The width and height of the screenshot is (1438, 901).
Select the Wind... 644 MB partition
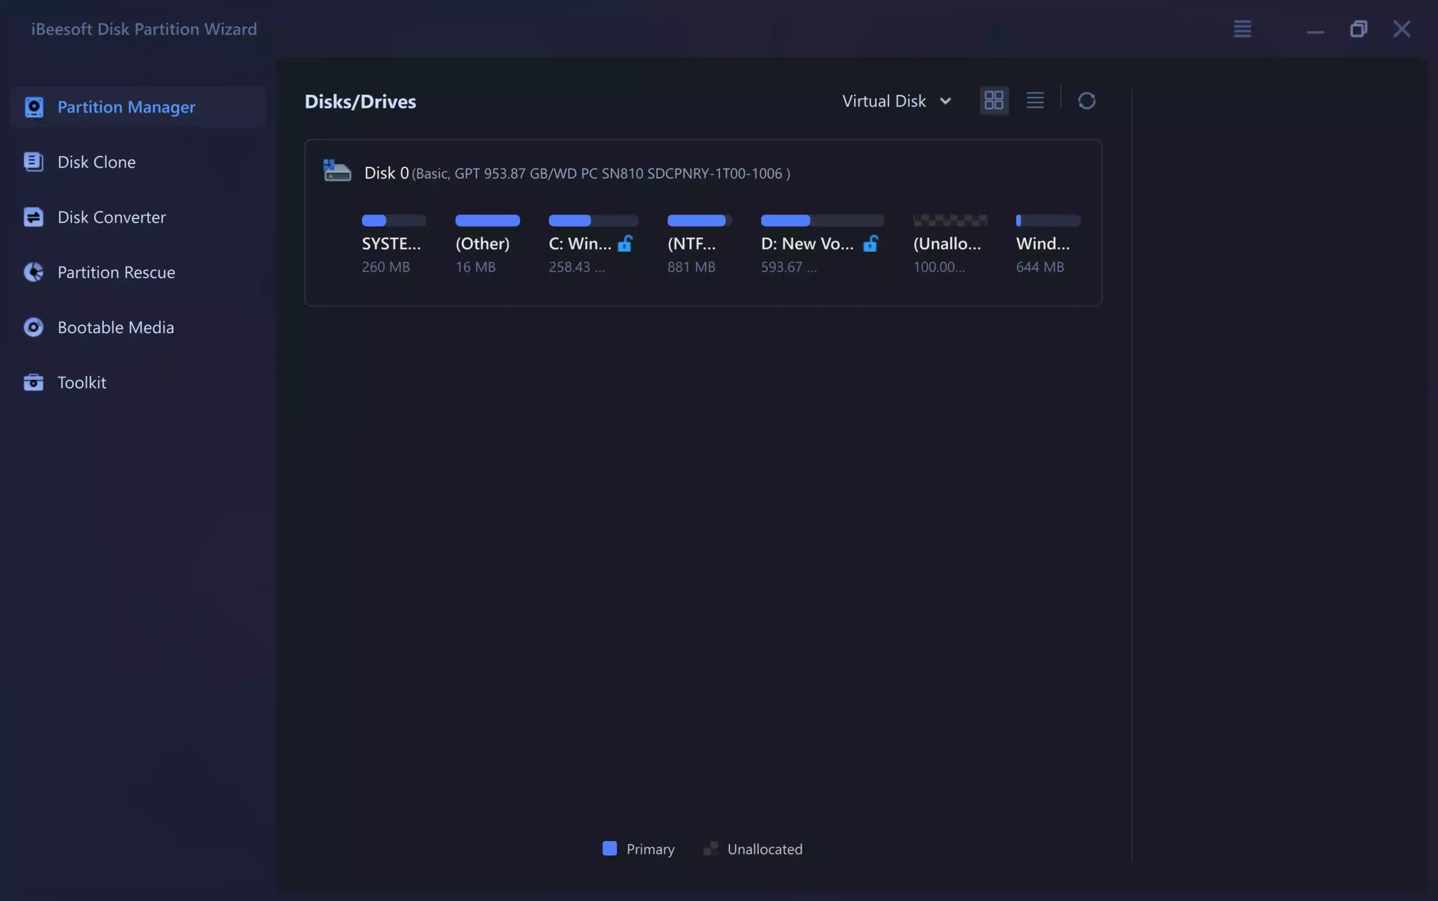(x=1048, y=245)
